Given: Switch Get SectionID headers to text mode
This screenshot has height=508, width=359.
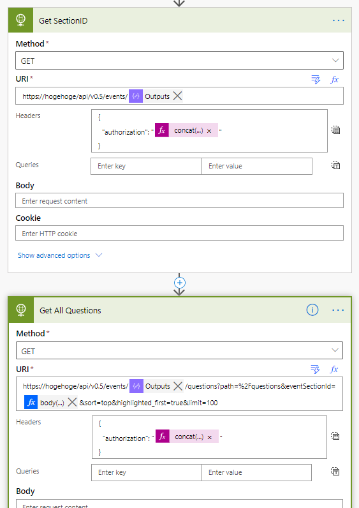Looking at the screenshot, I should [335, 130].
